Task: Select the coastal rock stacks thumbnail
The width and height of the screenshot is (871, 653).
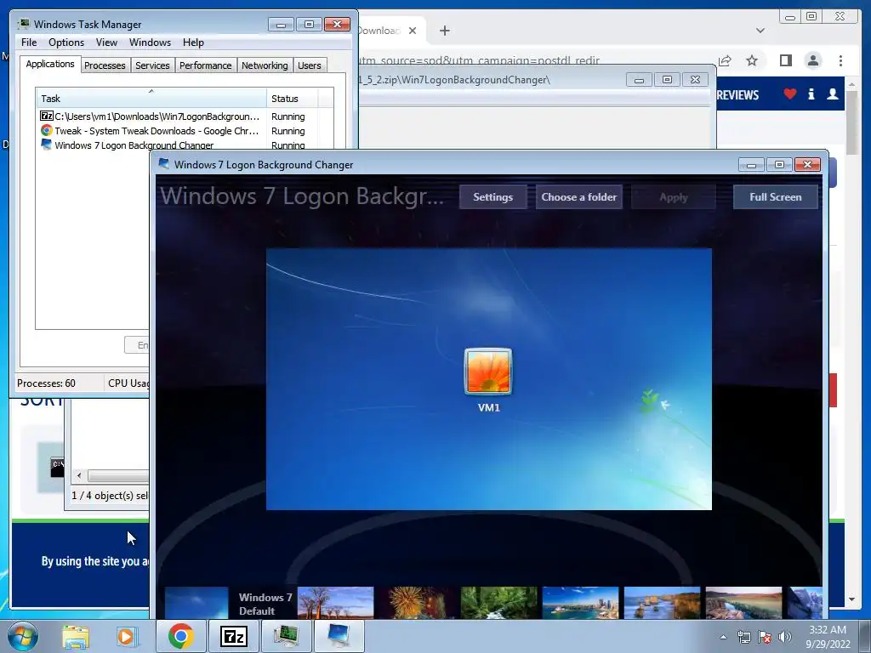Action: [662, 603]
